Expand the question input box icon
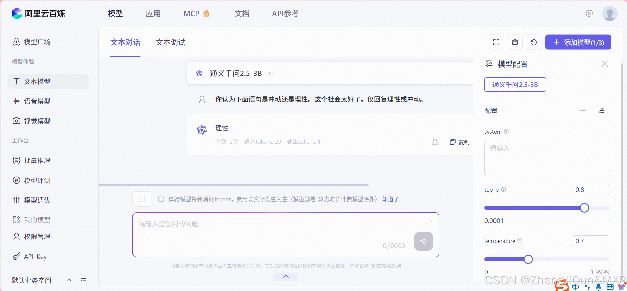The image size is (627, 291). tap(429, 223)
